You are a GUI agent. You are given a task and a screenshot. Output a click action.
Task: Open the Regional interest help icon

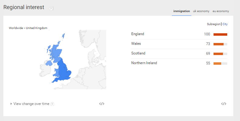(51, 8)
